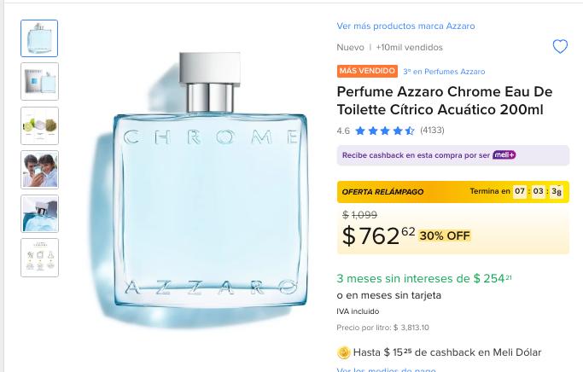Click the star rating icons

384,131
